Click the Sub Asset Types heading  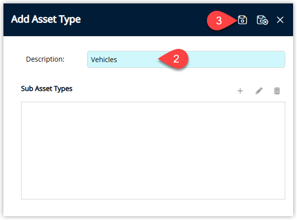tap(46, 89)
